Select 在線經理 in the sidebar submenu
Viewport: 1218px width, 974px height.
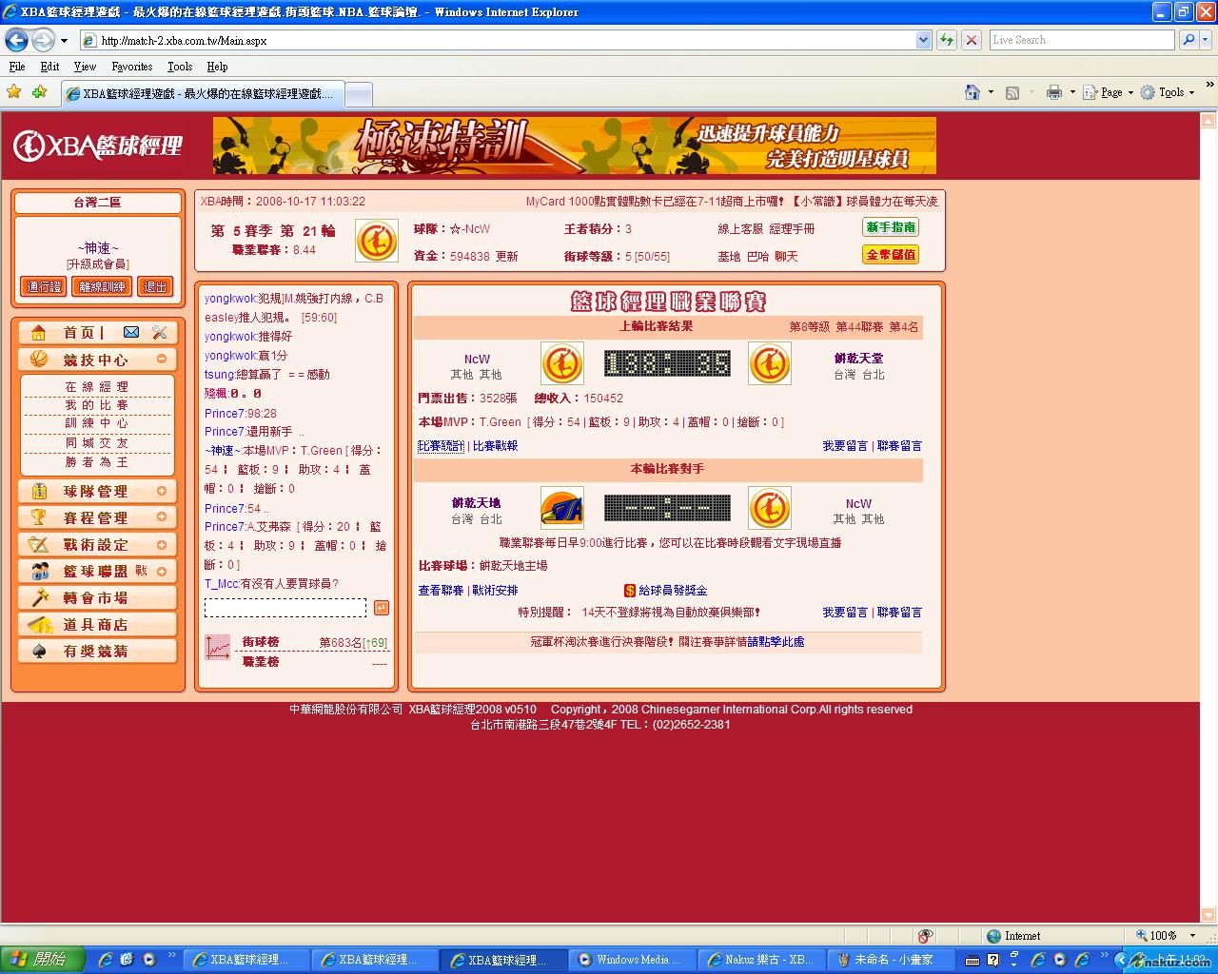[x=97, y=387]
